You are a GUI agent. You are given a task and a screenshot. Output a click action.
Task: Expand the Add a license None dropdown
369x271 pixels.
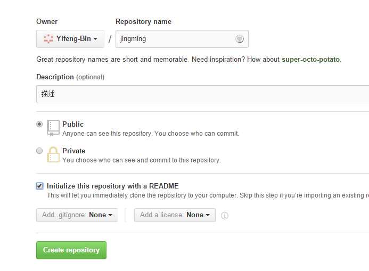[x=175, y=215]
